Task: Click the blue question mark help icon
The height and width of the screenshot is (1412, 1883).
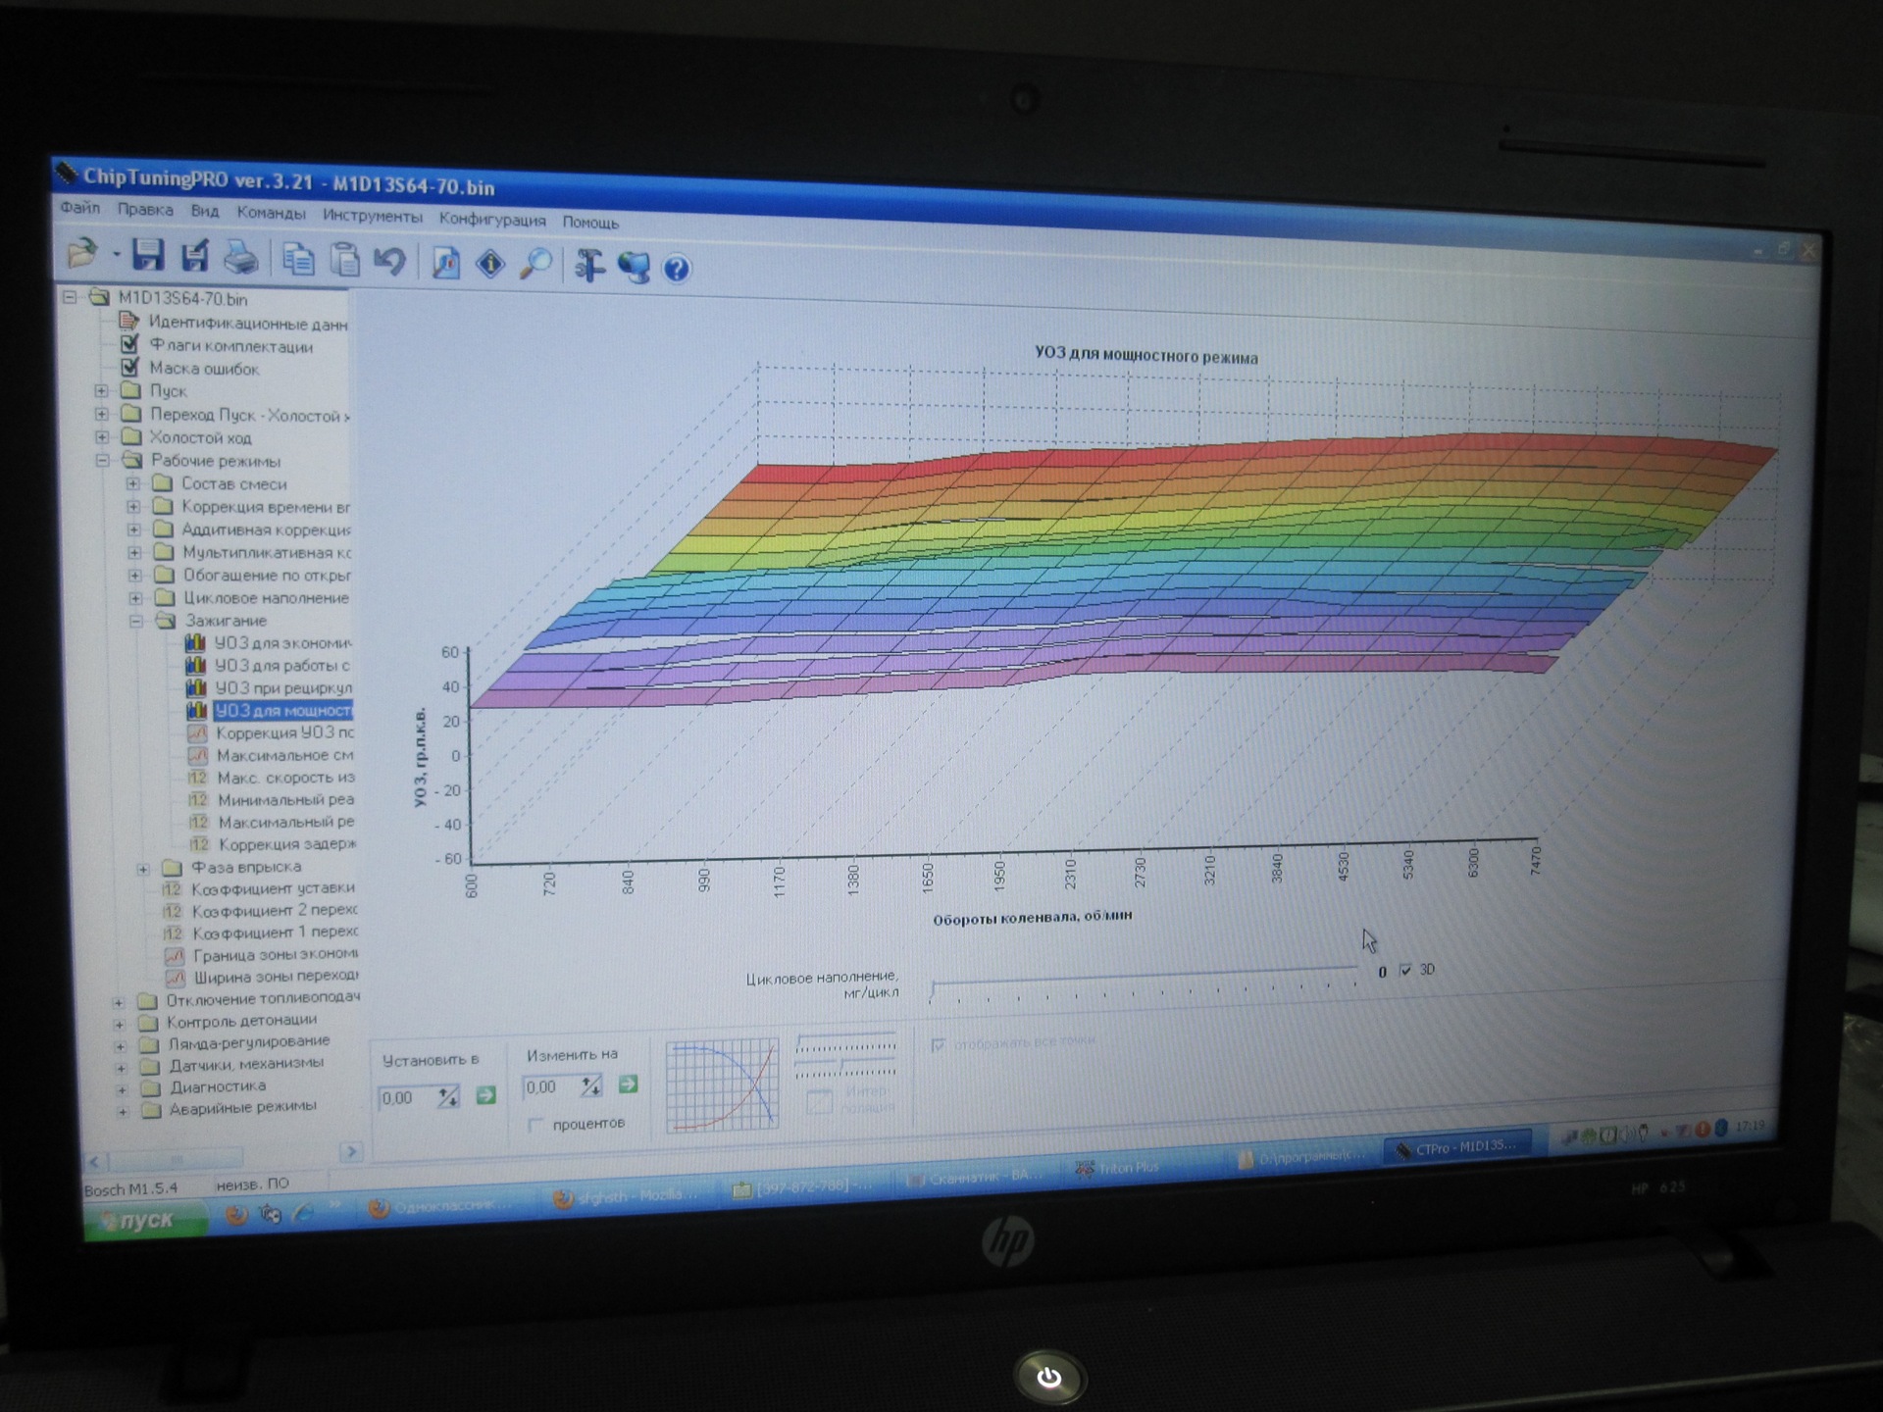Action: point(677,269)
